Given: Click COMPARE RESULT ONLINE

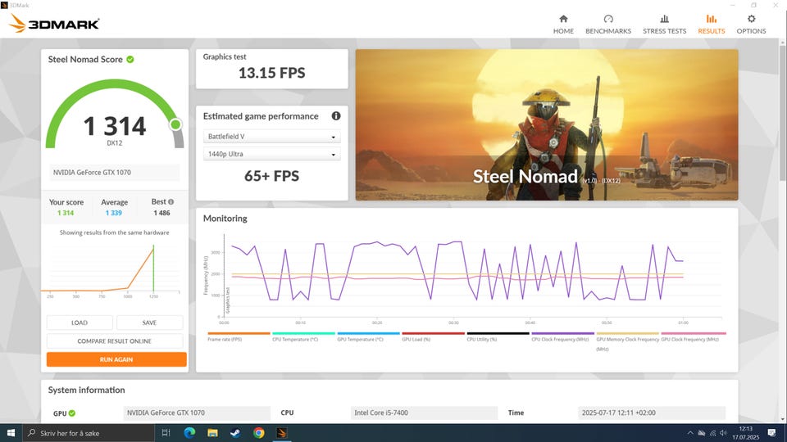Looking at the screenshot, I should coord(115,341).
